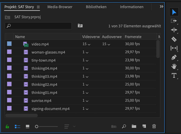Select the thinking03.mp4 file name

tap(44, 77)
